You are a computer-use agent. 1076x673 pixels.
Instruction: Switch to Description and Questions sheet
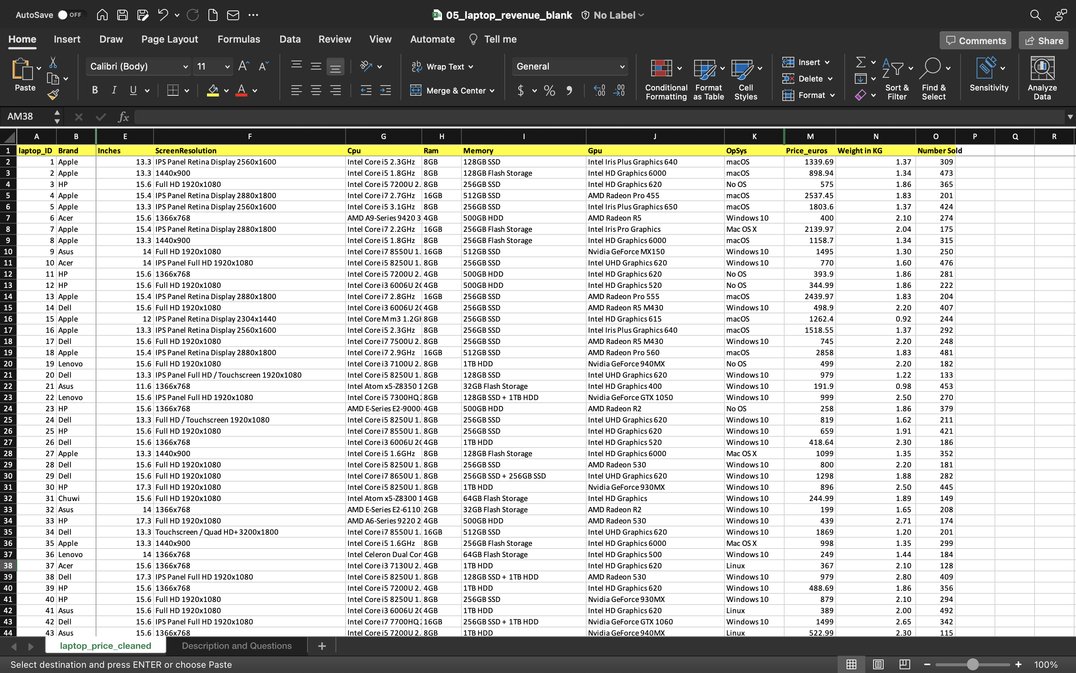[x=236, y=645]
